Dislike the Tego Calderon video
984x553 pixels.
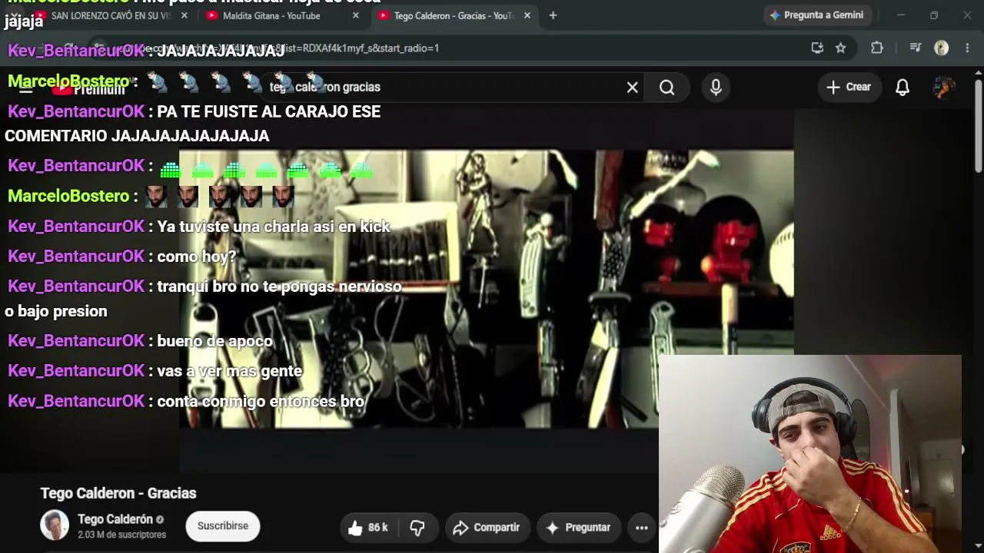pos(417,528)
